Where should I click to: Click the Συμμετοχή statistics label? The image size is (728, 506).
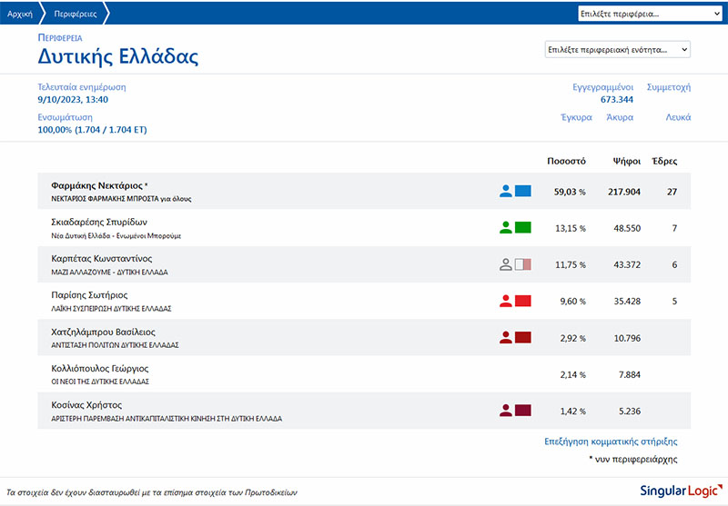pos(668,87)
